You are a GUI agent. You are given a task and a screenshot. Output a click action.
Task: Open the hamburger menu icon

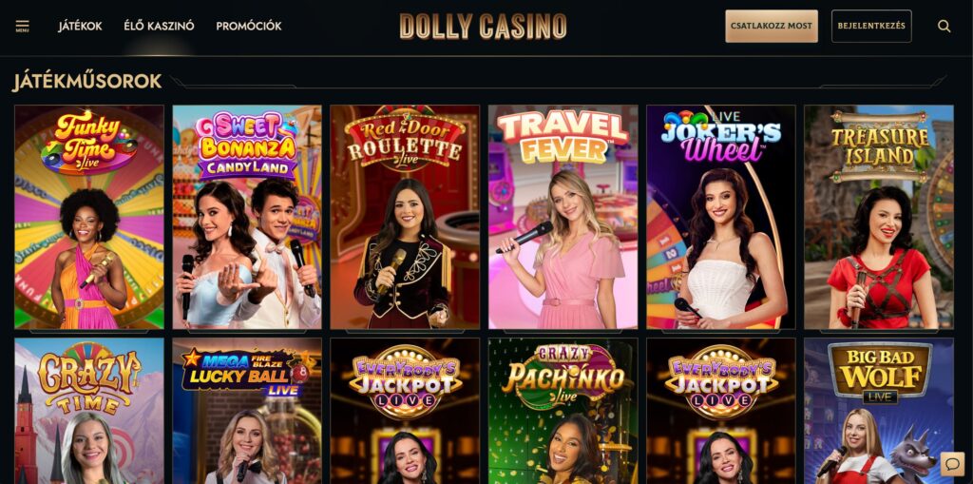(x=23, y=26)
